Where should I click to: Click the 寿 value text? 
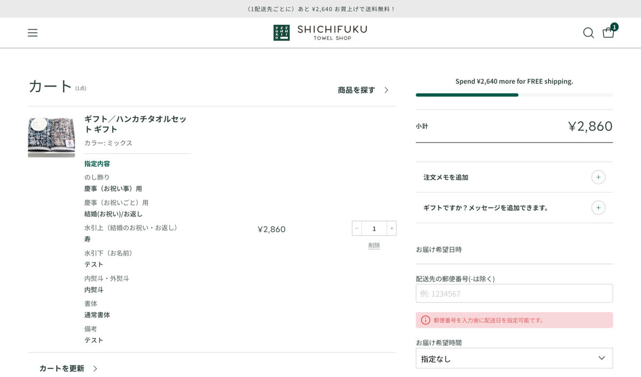pyautogui.click(x=88, y=239)
